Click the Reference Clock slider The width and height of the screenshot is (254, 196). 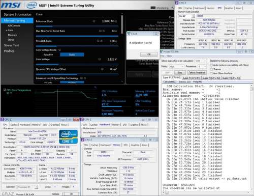coord(77,26)
